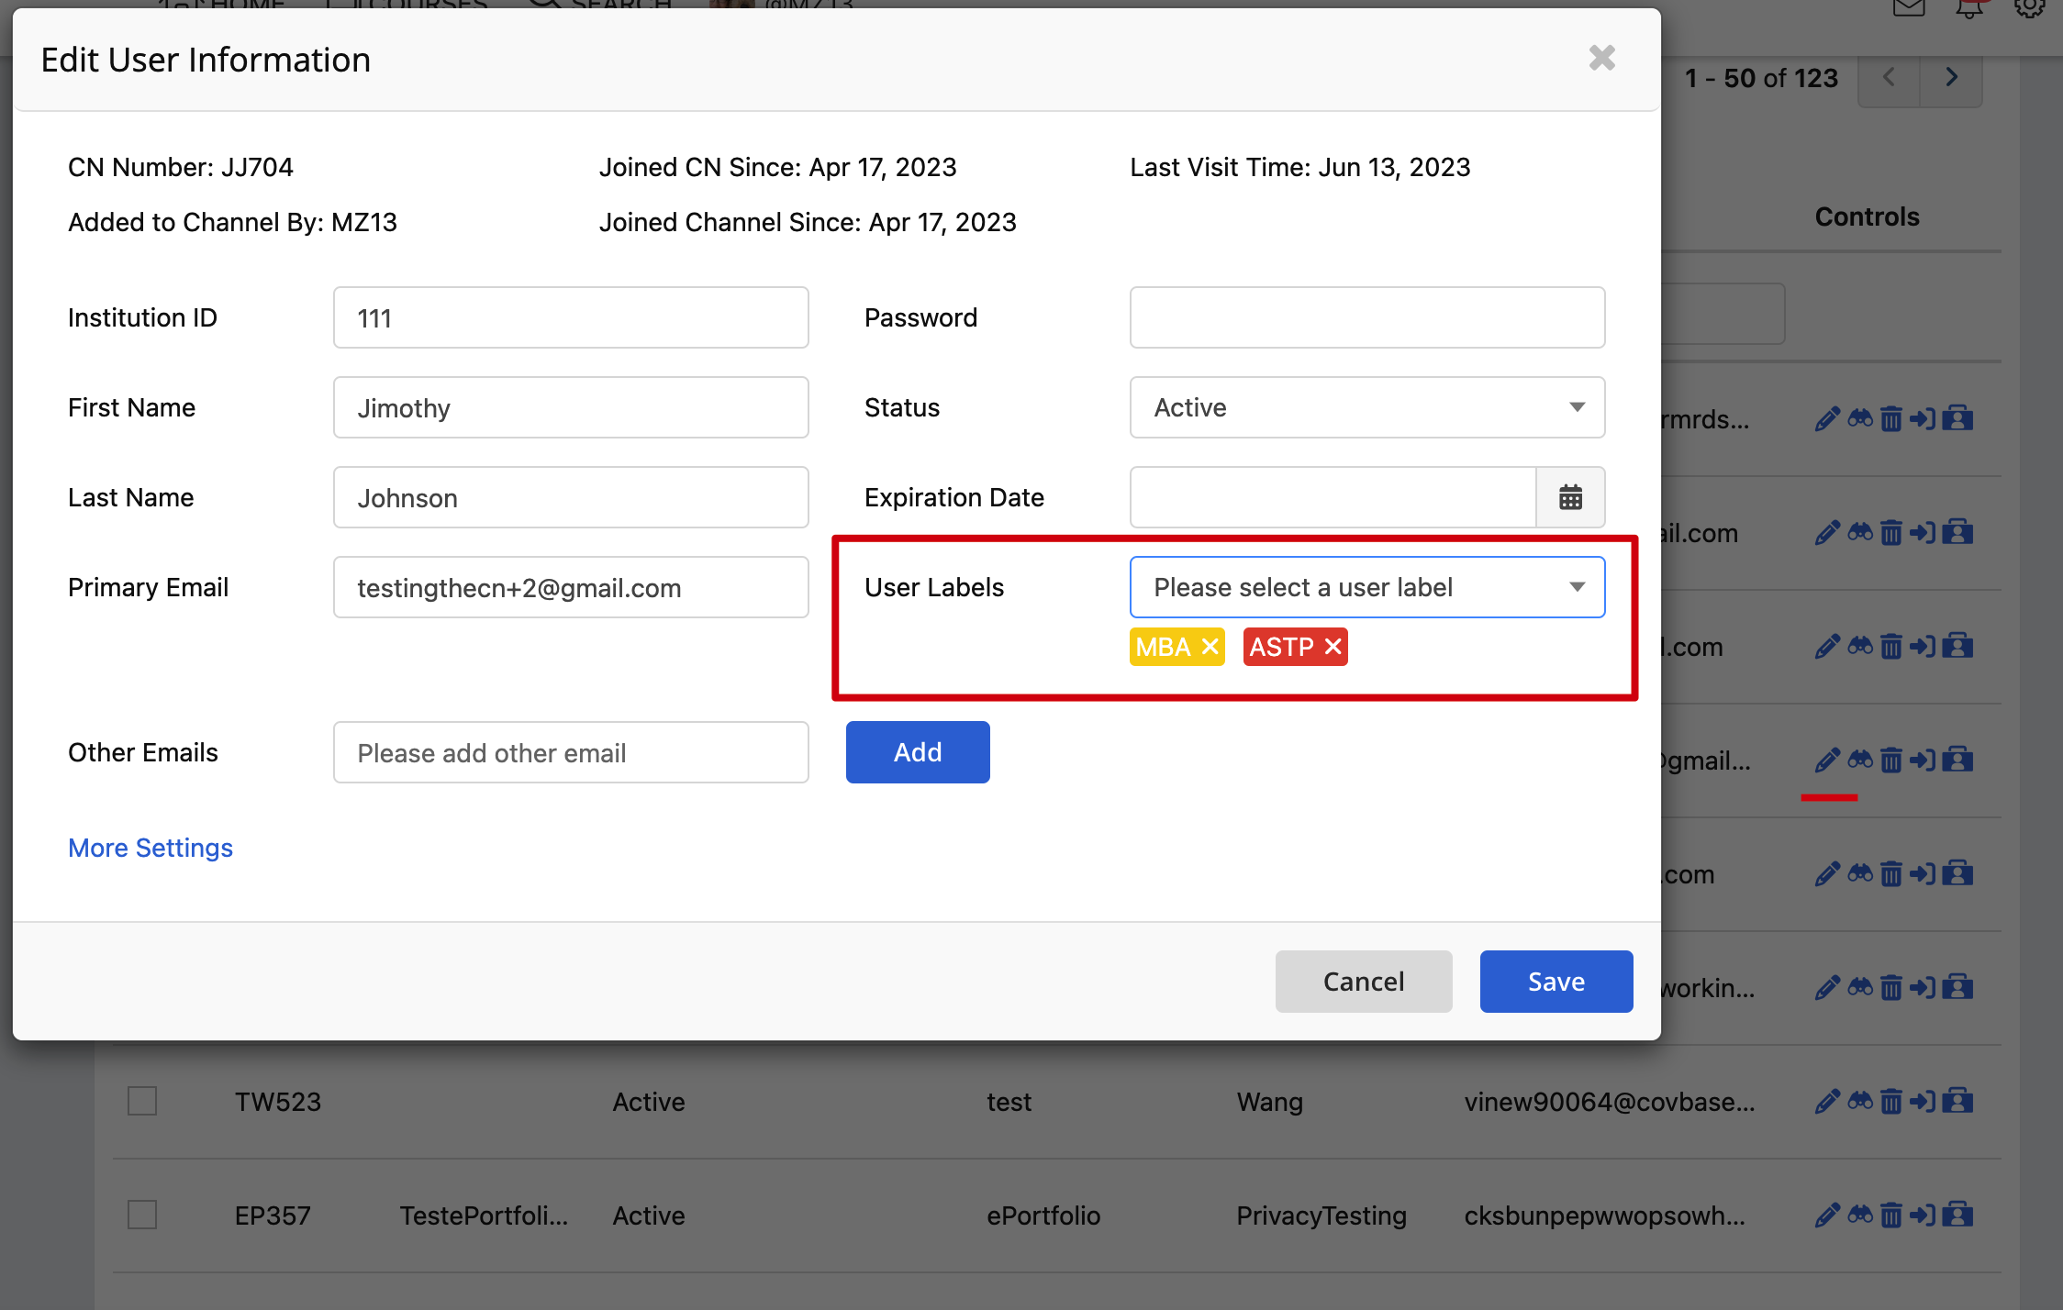Screen dimensions: 2063x1310
Task: Click the EP357 CN number cell
Action: 273,1216
